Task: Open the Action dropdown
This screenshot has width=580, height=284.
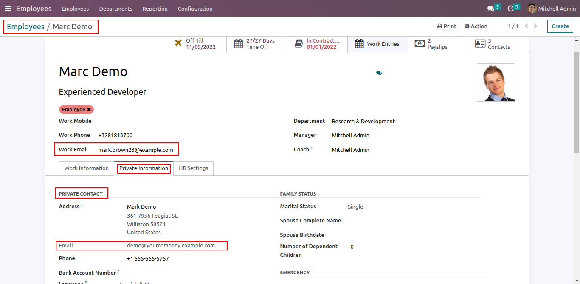Action: (476, 26)
